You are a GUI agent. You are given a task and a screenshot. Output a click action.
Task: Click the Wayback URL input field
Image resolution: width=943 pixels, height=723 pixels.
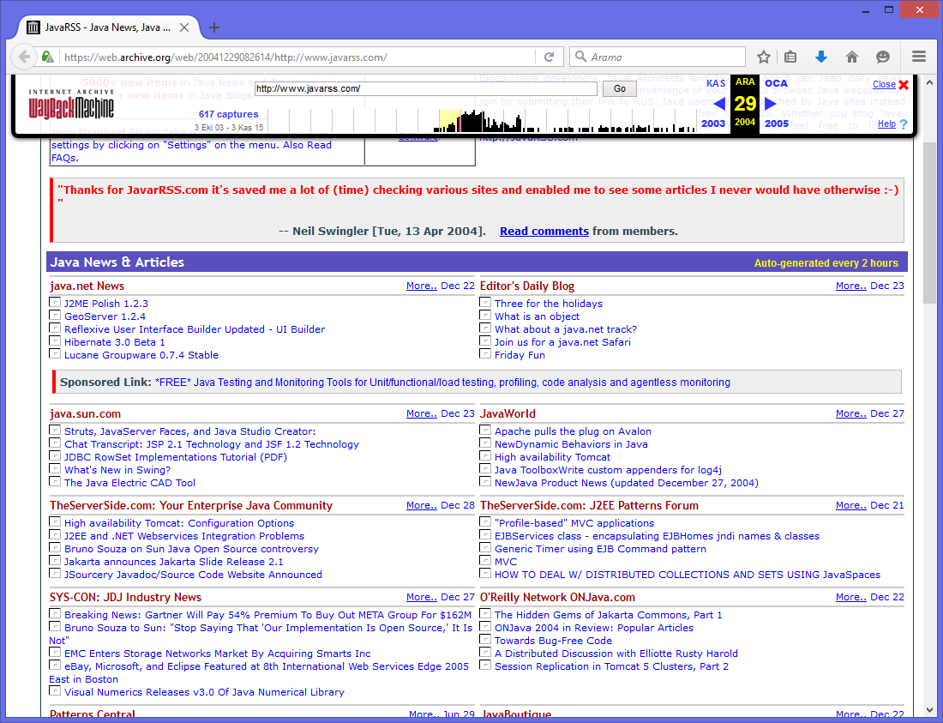426,88
